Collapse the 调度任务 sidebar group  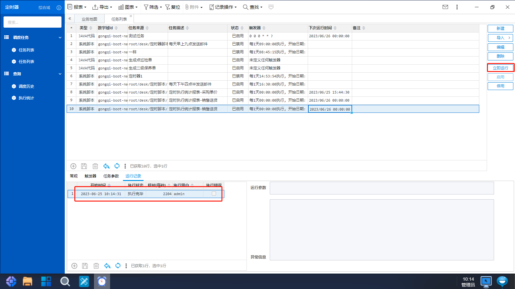60,38
